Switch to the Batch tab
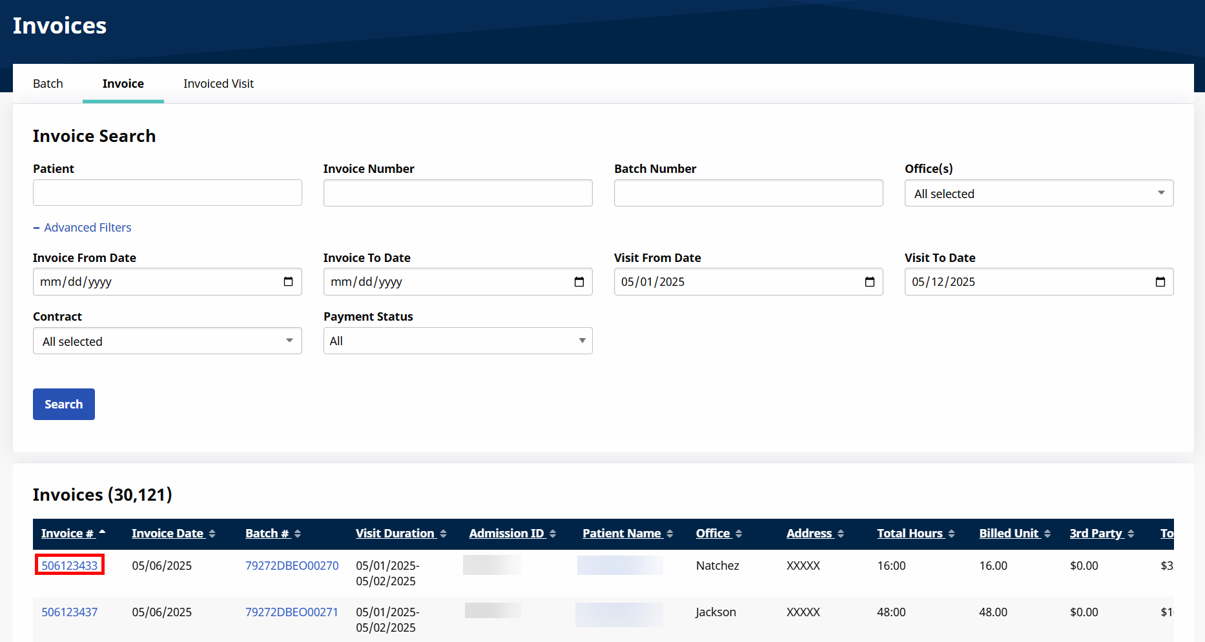The image size is (1205, 642). [x=48, y=84]
